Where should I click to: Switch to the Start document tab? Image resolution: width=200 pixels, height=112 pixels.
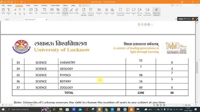(7, 19)
